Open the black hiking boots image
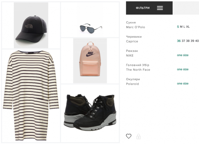The width and height of the screenshot is (199, 144). (x=90, y=112)
